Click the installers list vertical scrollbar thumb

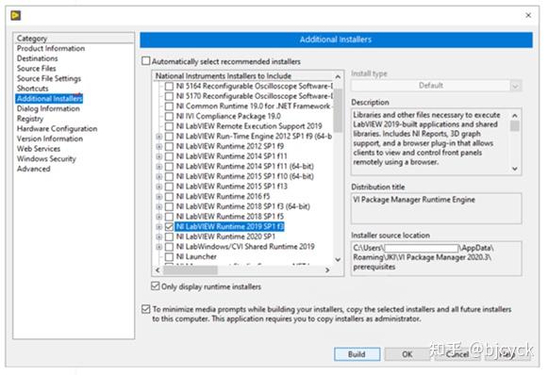pyautogui.click(x=338, y=110)
